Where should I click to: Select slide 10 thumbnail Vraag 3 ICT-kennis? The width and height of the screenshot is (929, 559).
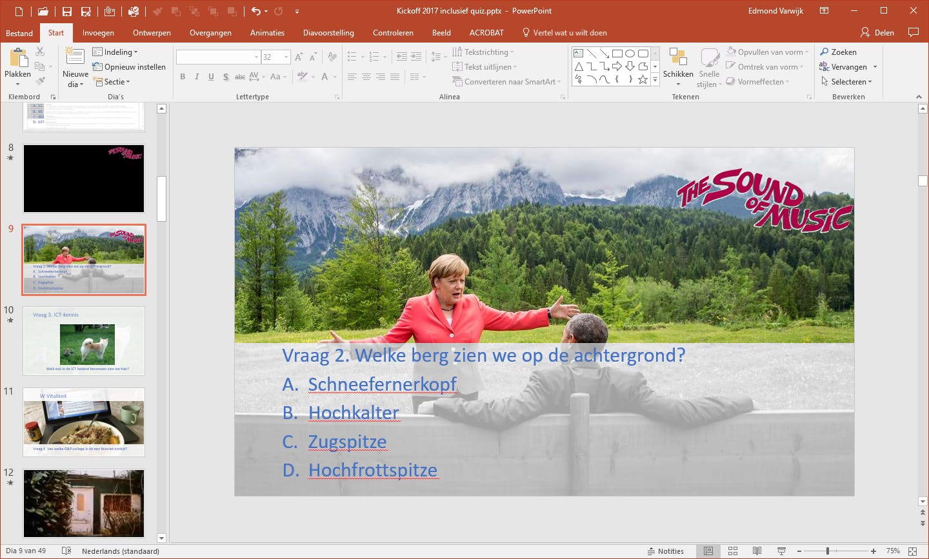(84, 341)
